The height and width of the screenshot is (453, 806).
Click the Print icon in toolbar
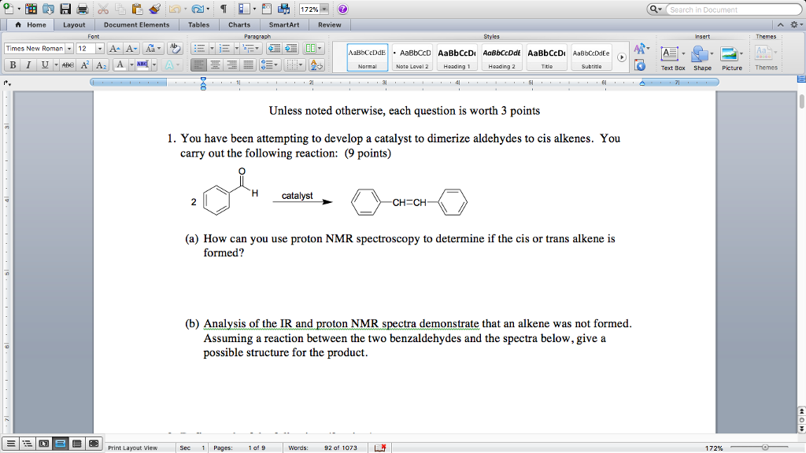pyautogui.click(x=82, y=9)
